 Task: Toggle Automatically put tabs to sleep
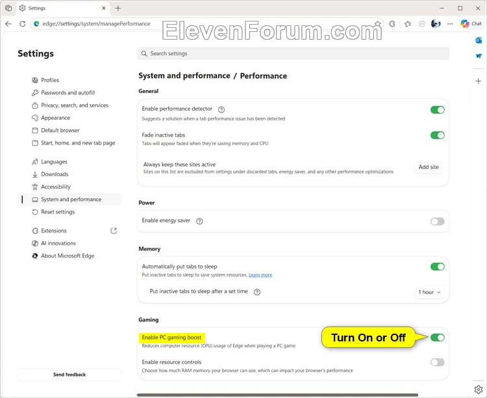tap(437, 267)
